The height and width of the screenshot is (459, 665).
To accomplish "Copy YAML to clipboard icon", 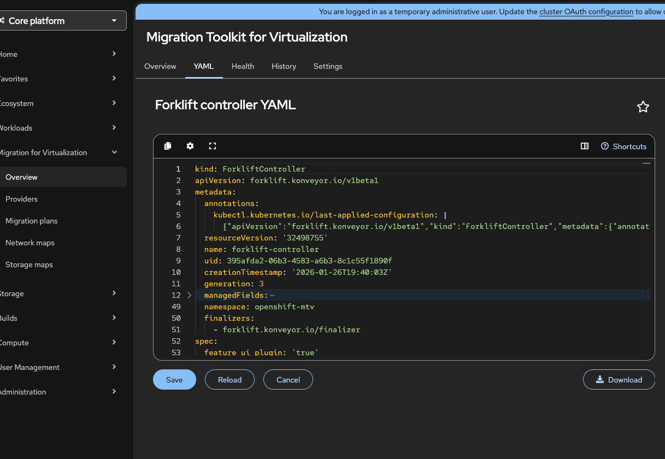I will [x=168, y=146].
